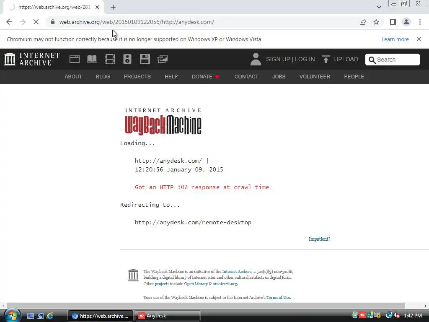This screenshot has height=322, width=429.
Task: Open the JOBS menu item
Action: [279, 77]
